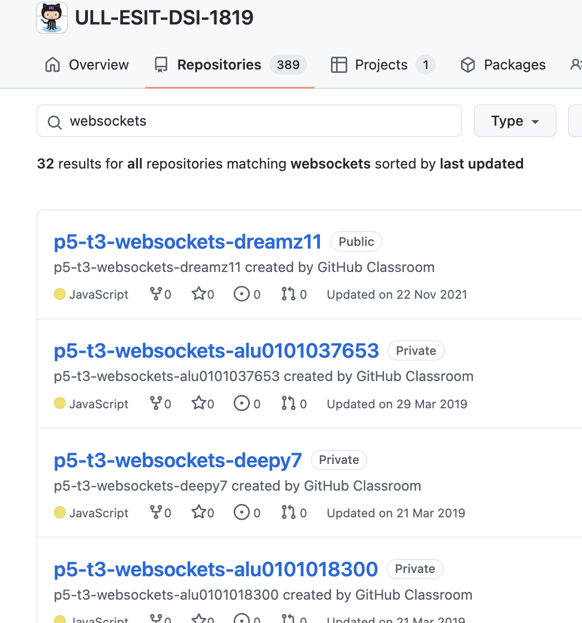Open the Type filter dropdown
This screenshot has width=582, height=623.
point(515,121)
